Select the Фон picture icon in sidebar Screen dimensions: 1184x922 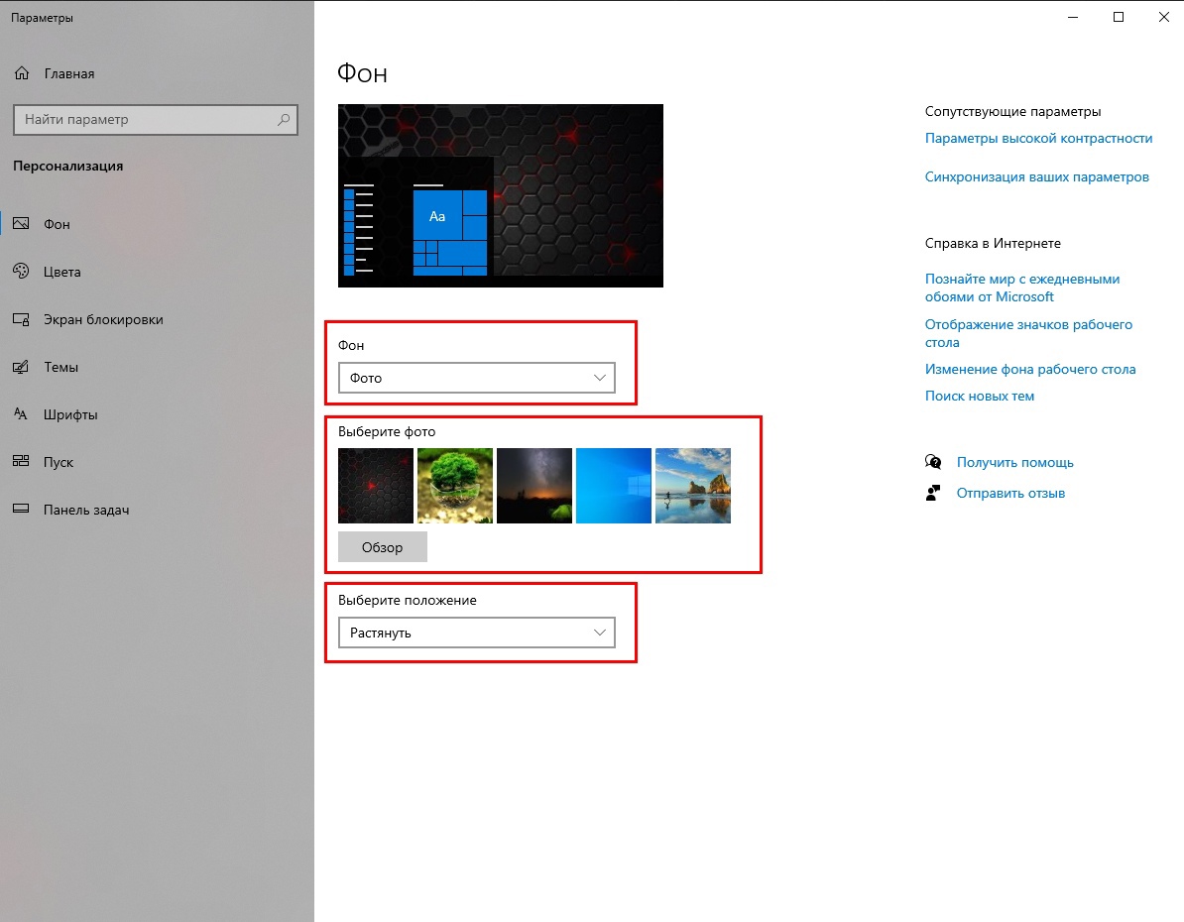22,224
